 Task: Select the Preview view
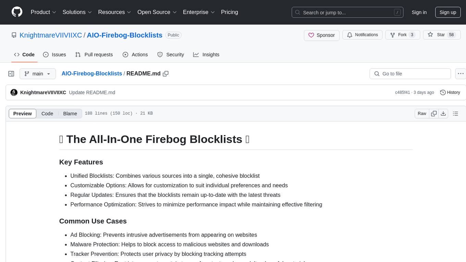point(23,114)
